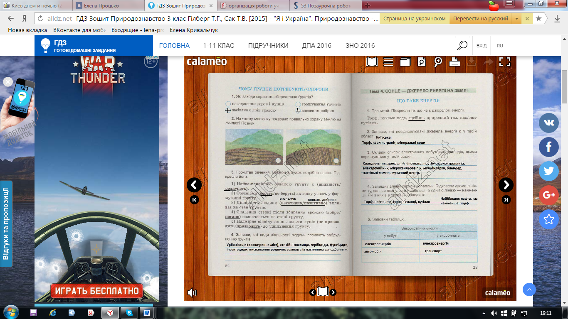This screenshot has width=568, height=319.
Task: Open the site search magnifier in header
Action: [x=462, y=45]
